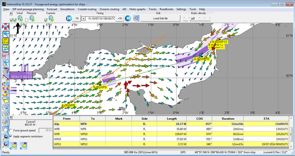Click the bird with gear settings icon
The image size is (295, 156).
pyautogui.click(x=6, y=63)
